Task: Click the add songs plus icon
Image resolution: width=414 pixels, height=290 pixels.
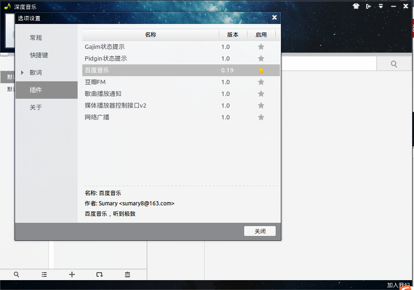Action: tap(72, 274)
